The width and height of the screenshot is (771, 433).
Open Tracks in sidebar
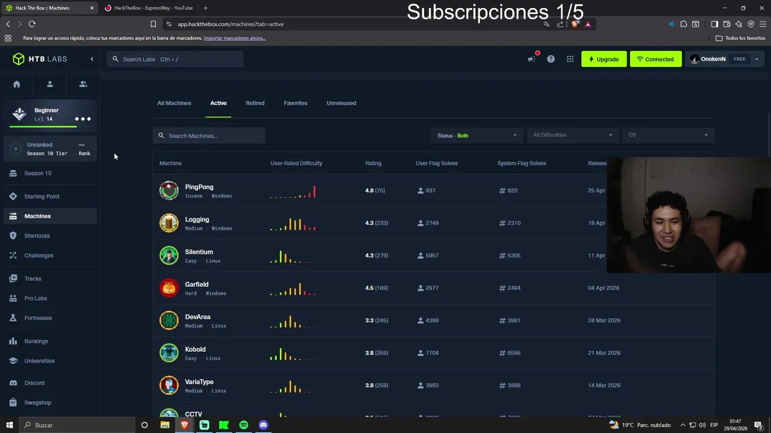[49, 278]
